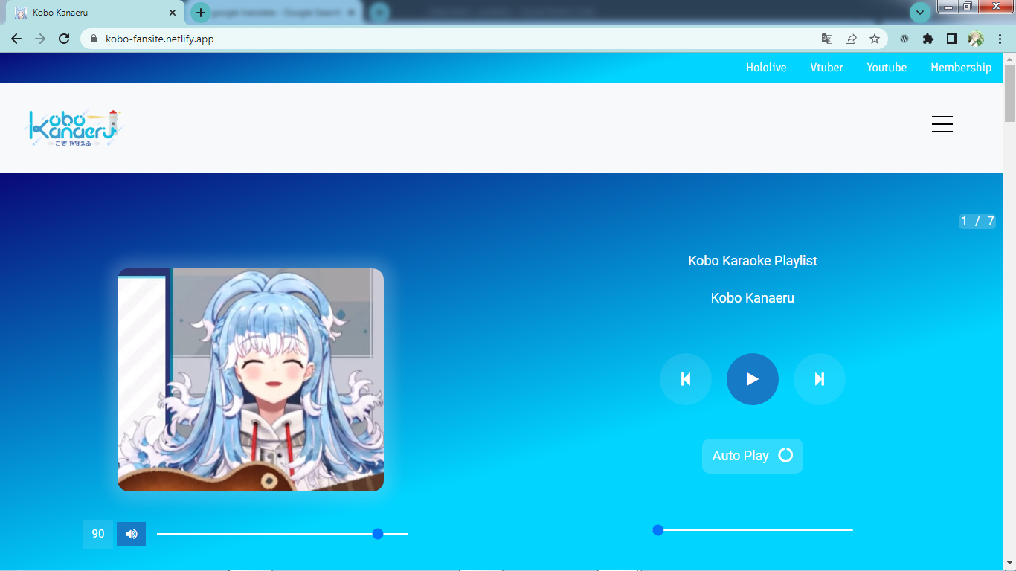The height and width of the screenshot is (571, 1016).
Task: Skip to the next track
Action: point(820,379)
